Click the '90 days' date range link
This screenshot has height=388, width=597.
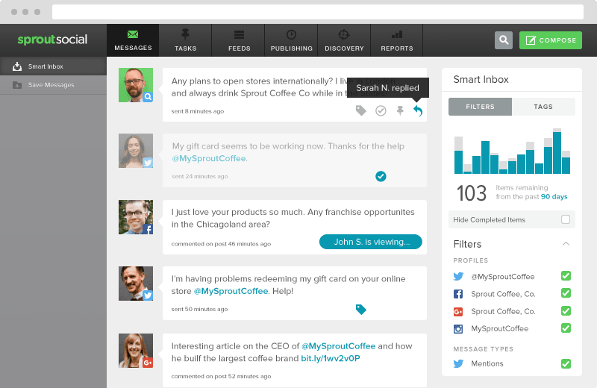tap(554, 197)
